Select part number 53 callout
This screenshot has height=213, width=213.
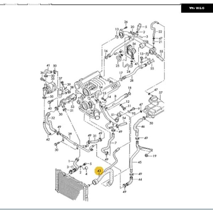tap(72, 107)
